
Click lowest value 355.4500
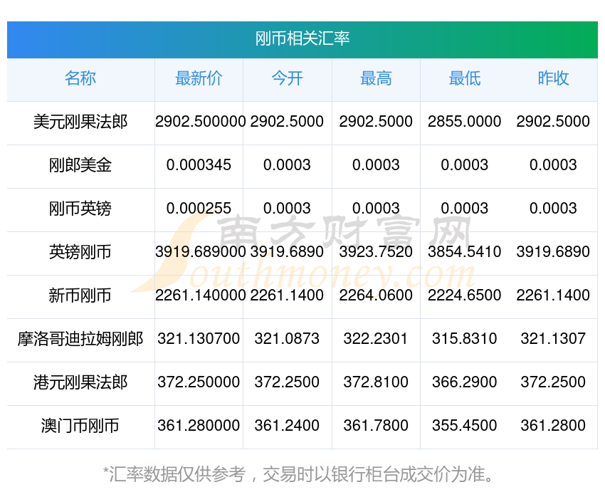click(x=464, y=426)
